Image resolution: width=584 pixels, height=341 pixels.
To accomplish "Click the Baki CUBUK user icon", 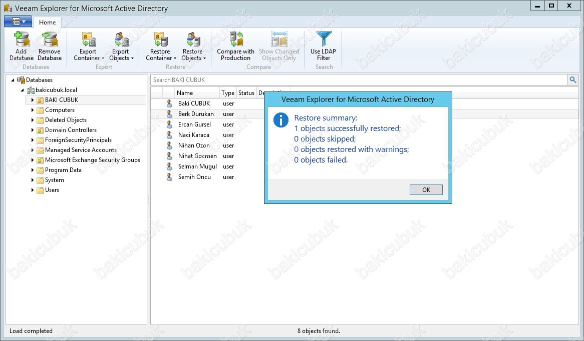I will click(169, 103).
